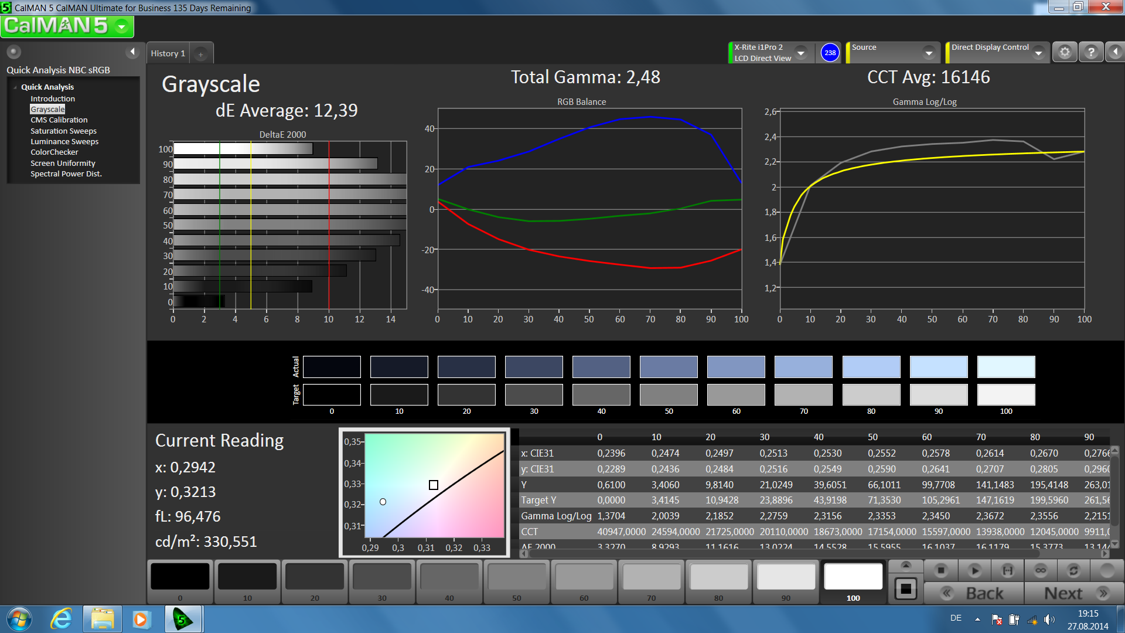Start the read series play button
The image size is (1125, 633).
[974, 570]
